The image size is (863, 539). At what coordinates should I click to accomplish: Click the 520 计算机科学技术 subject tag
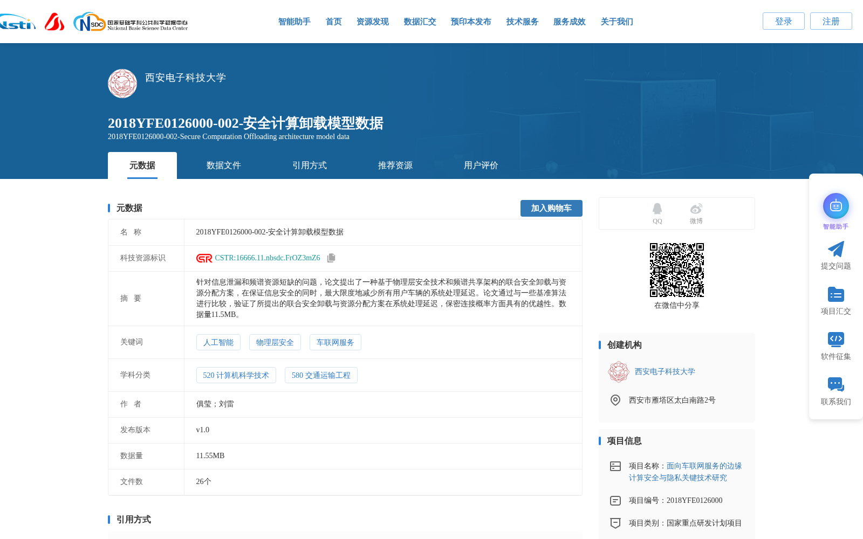(236, 375)
